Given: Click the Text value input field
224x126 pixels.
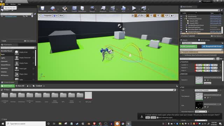Looking at the screenshot, I should 206,90.
